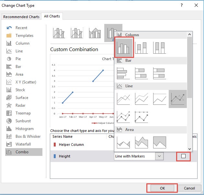This screenshot has height=195, width=204.
Task: Close the Change Chart Type dialog
Action: pyautogui.click(x=196, y=5)
